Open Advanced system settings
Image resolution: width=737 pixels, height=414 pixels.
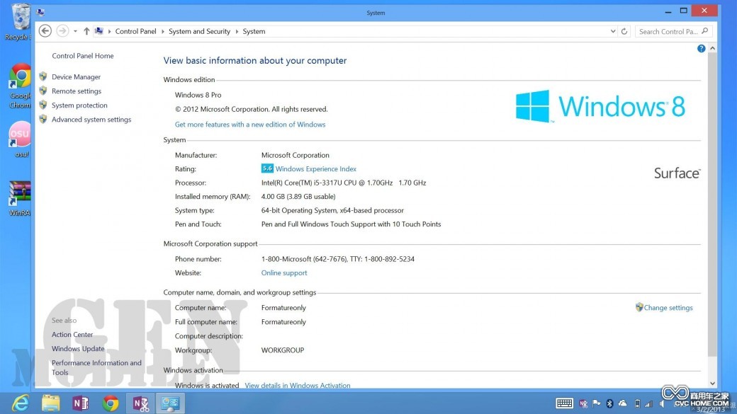[91, 119]
